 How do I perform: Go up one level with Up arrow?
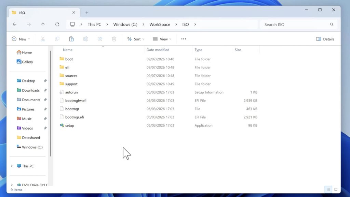(43, 25)
